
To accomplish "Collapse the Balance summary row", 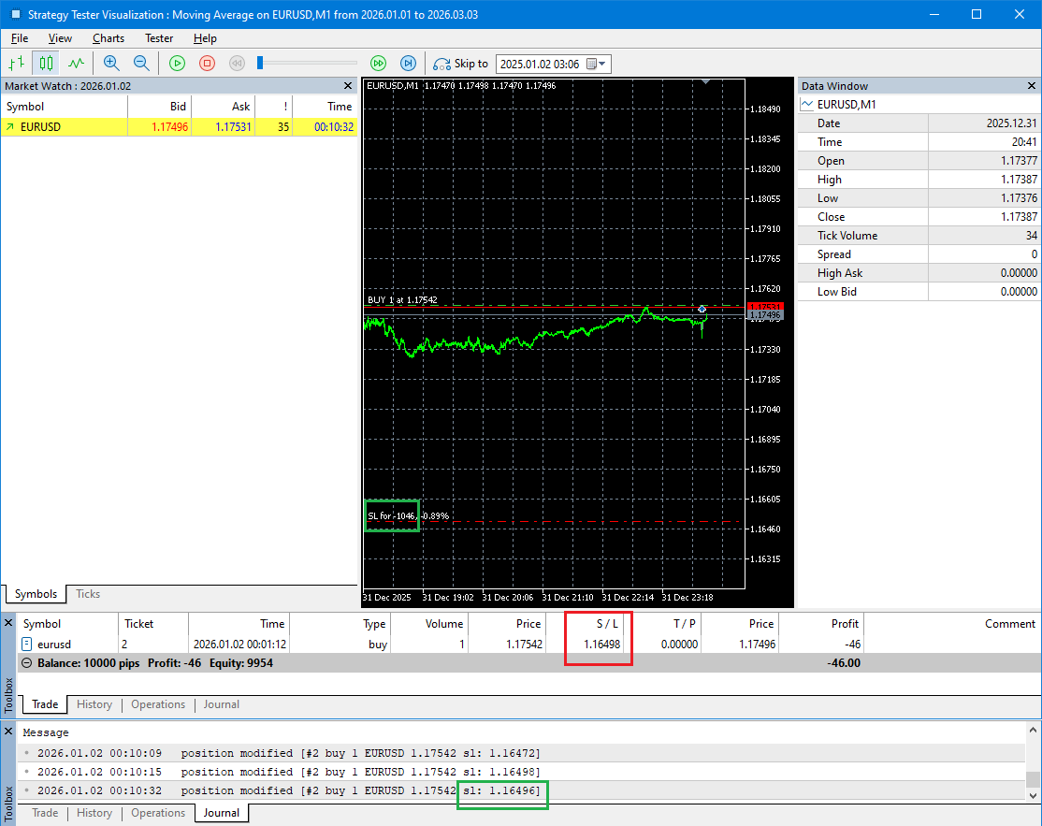I will 26,663.
